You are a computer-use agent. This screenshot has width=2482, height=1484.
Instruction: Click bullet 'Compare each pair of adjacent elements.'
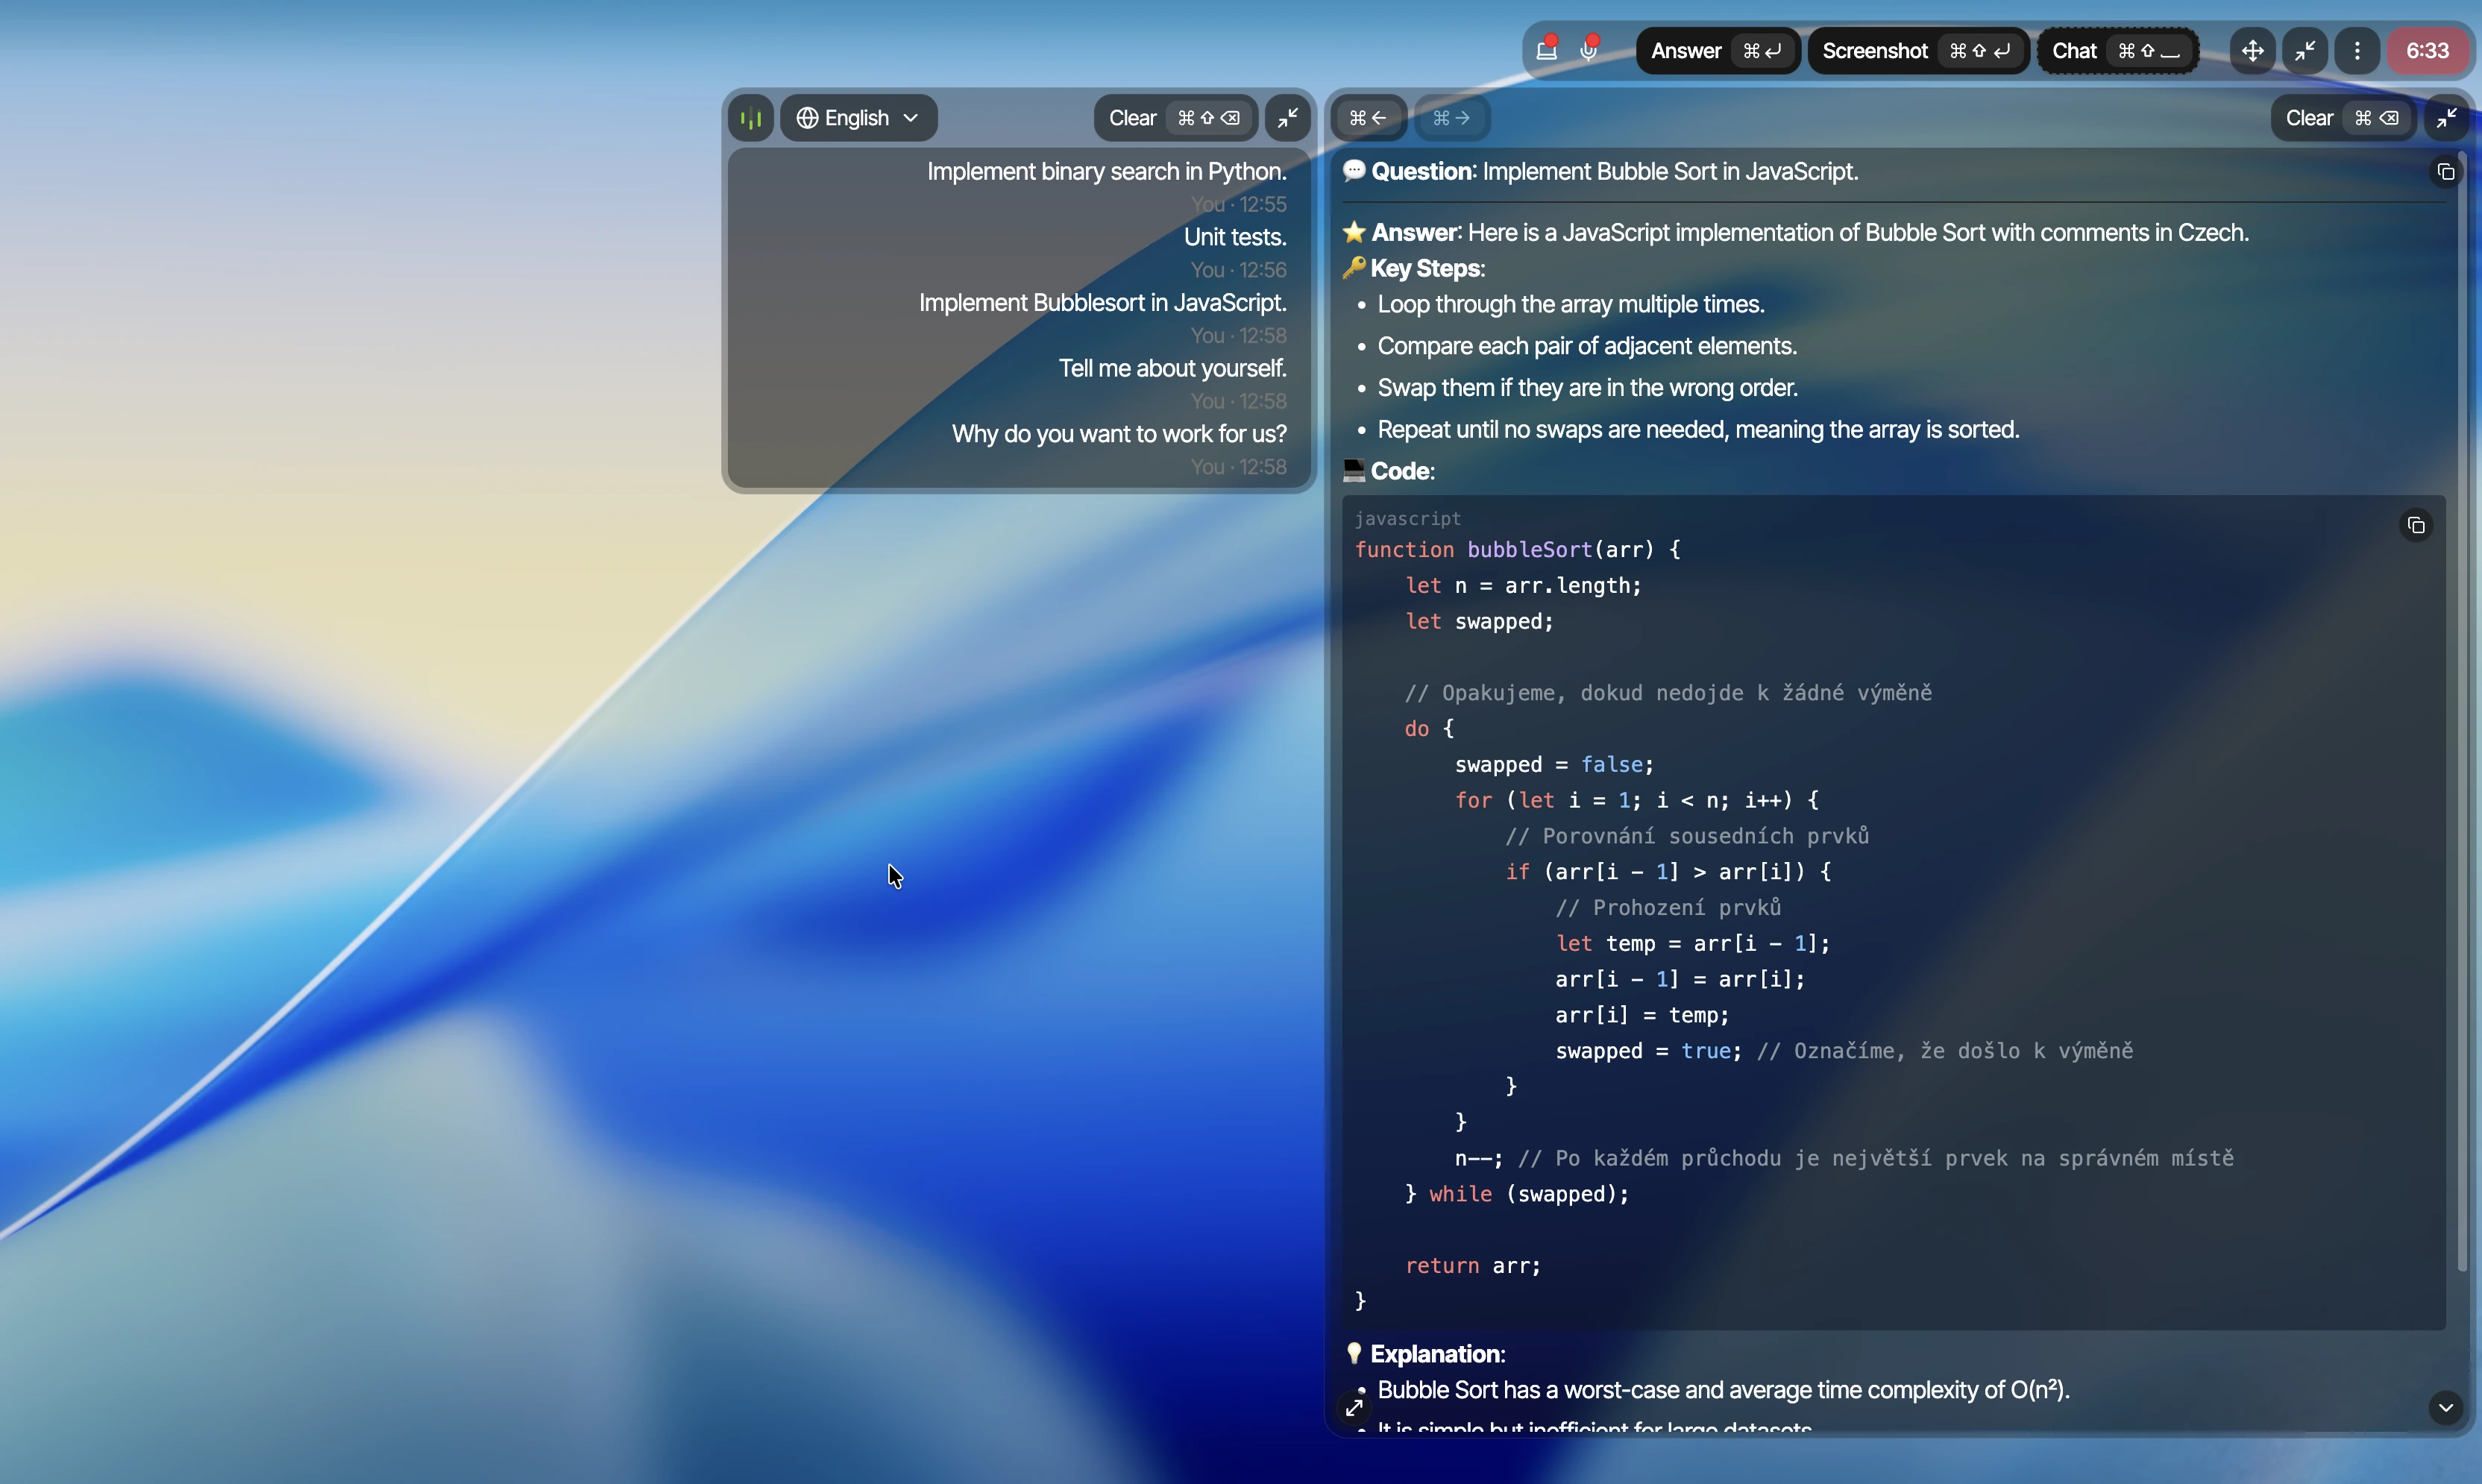point(1587,346)
